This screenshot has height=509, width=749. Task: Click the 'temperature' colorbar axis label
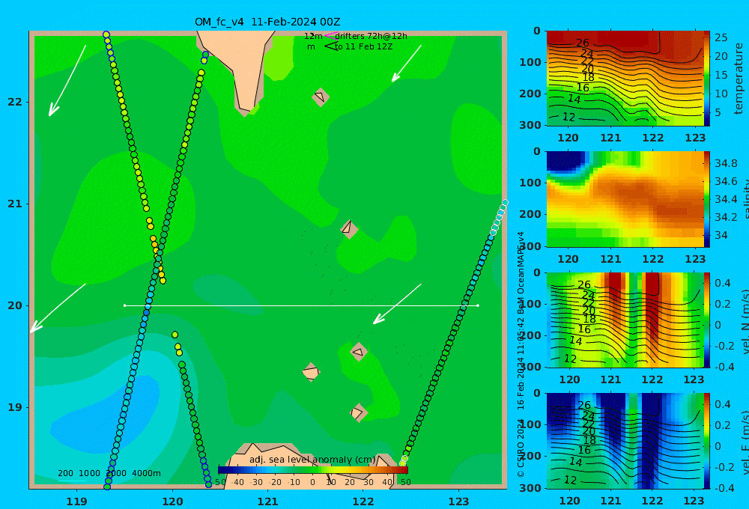click(739, 79)
